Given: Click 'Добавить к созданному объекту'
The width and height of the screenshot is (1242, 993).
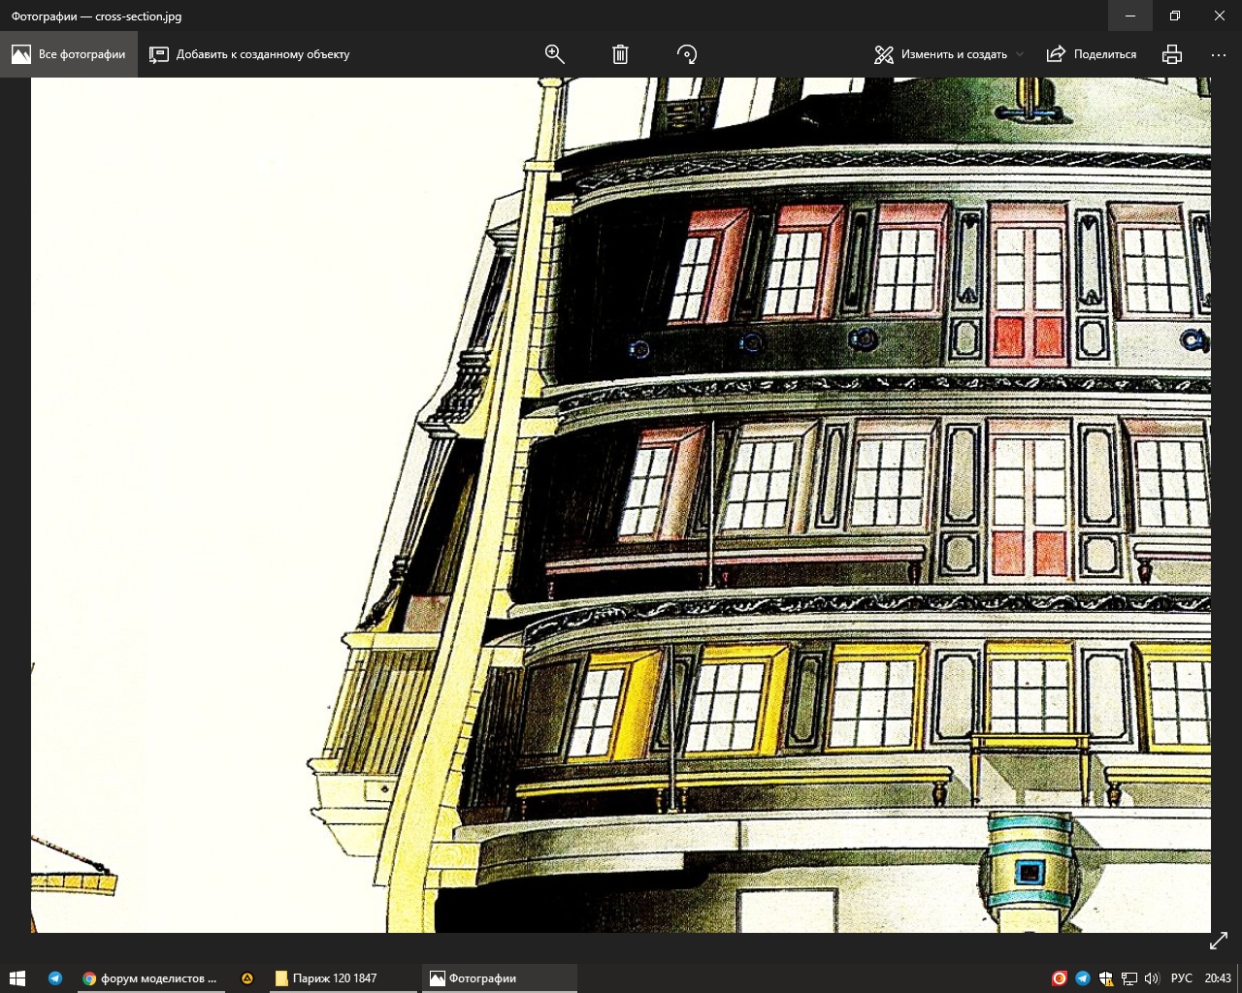Looking at the screenshot, I should [x=250, y=54].
